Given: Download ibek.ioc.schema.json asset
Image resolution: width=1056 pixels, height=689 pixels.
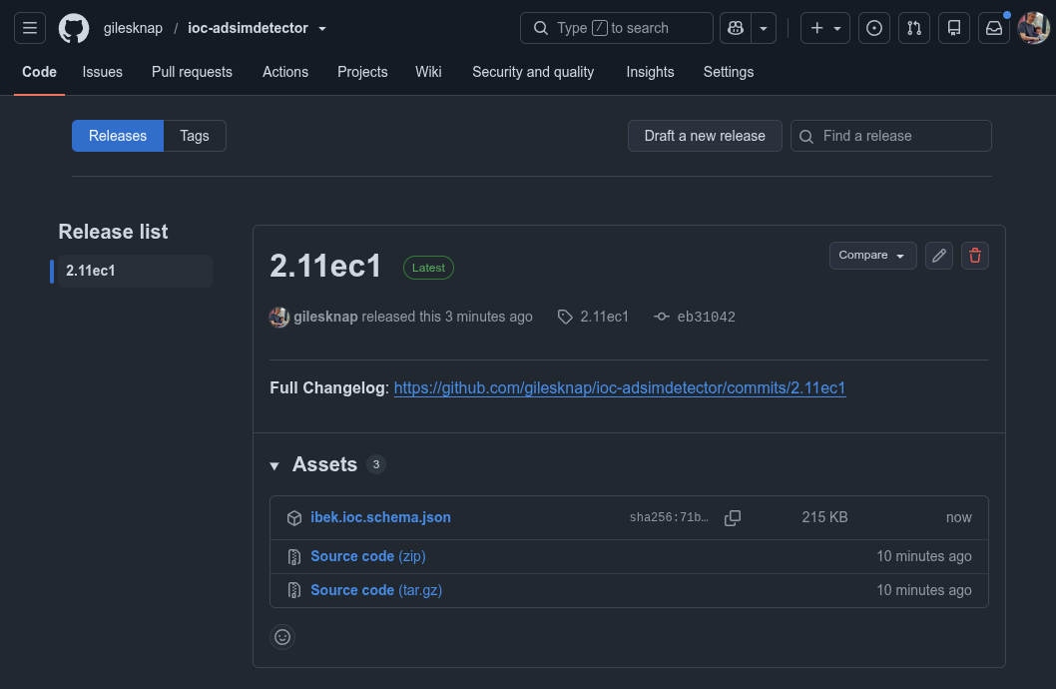Looking at the screenshot, I should coord(380,517).
